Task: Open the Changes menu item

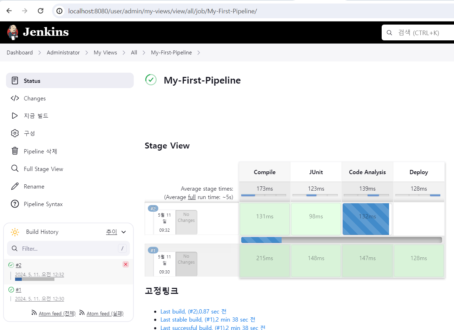Action: coord(70,98)
